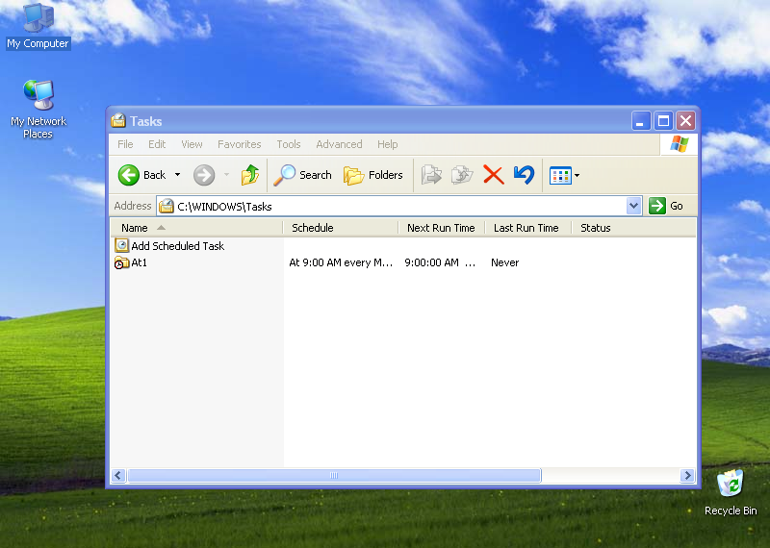
Task: Select the At1 task entry
Action: 131,263
